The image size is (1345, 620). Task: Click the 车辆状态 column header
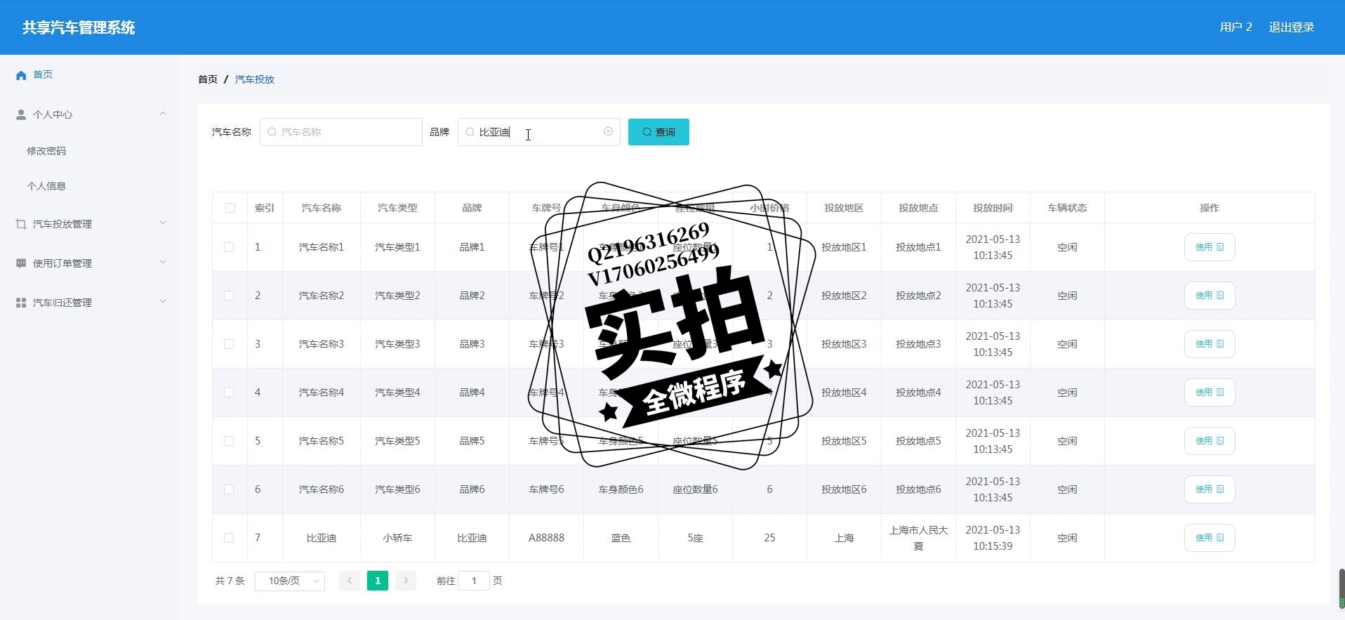(1067, 208)
